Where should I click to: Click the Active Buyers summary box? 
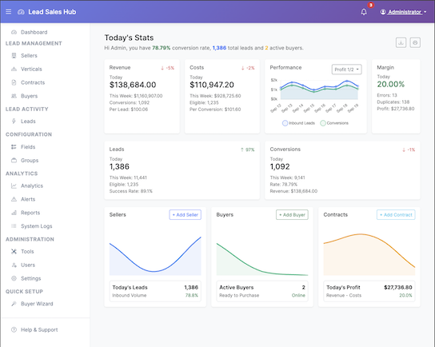pos(262,291)
